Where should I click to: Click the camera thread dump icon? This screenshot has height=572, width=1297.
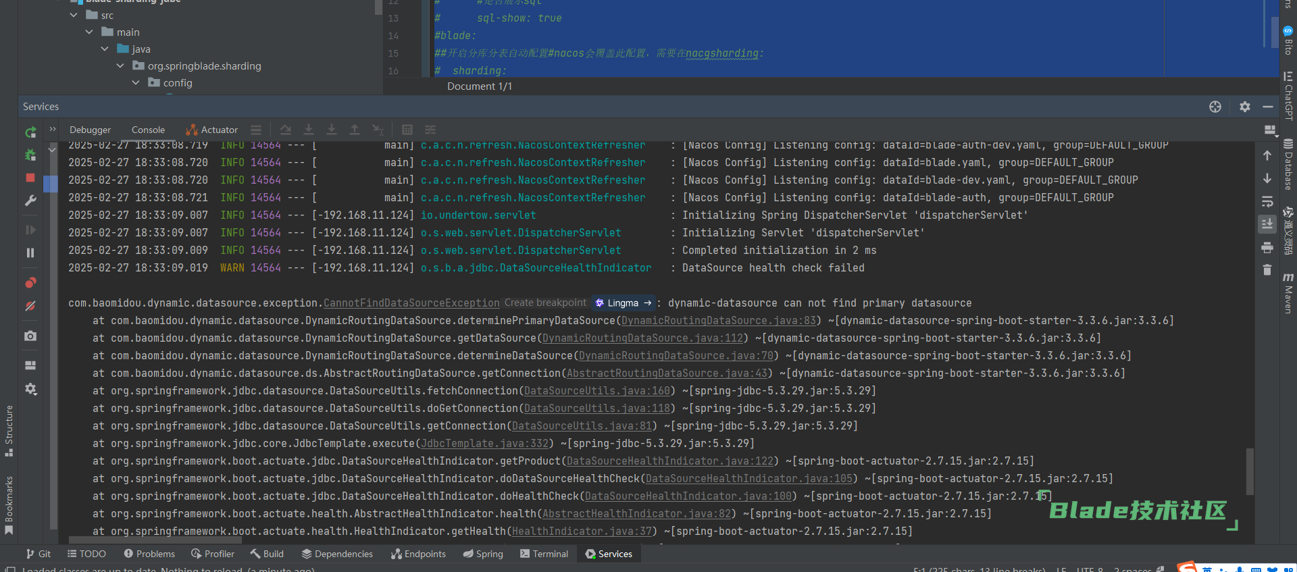point(30,336)
